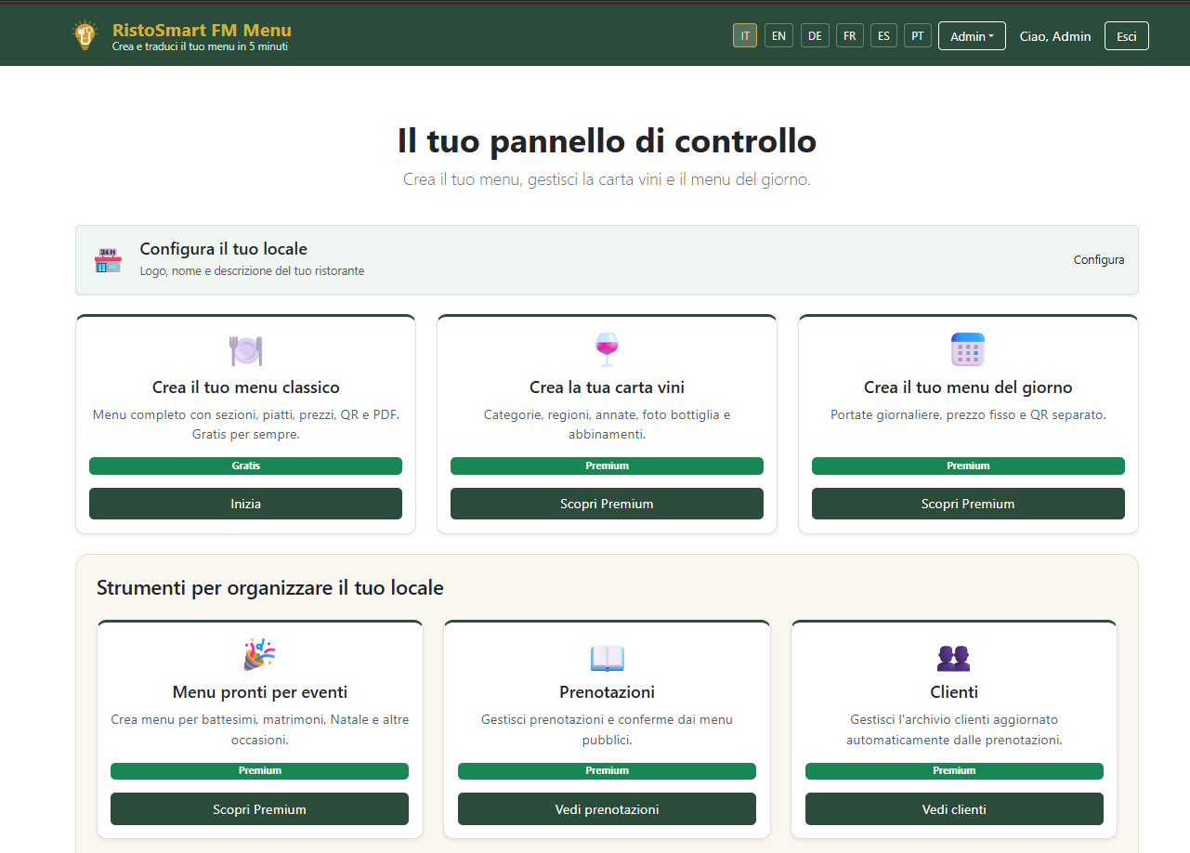Click the Configura link
The height and width of the screenshot is (853, 1190).
1099,260
